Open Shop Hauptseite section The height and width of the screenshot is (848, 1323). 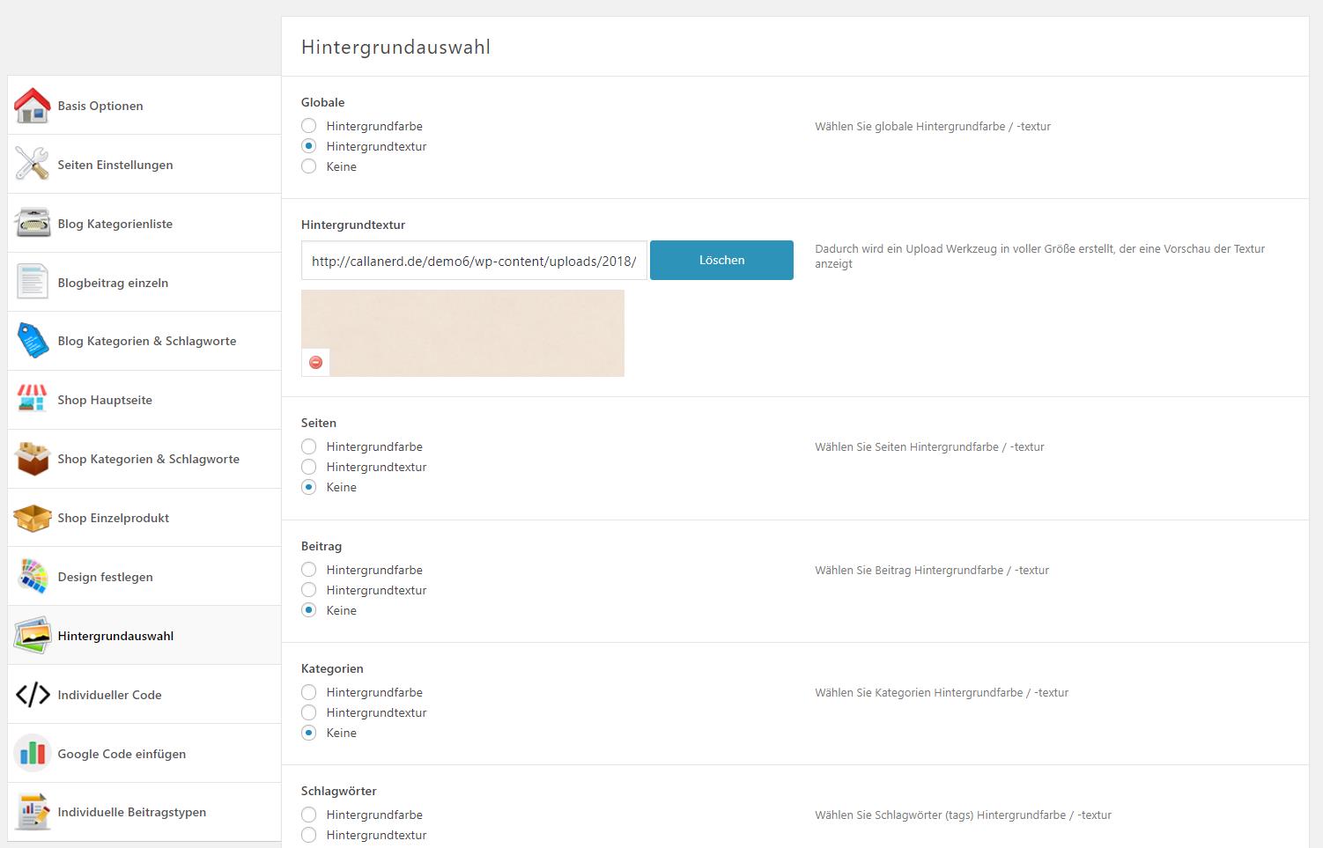(144, 400)
